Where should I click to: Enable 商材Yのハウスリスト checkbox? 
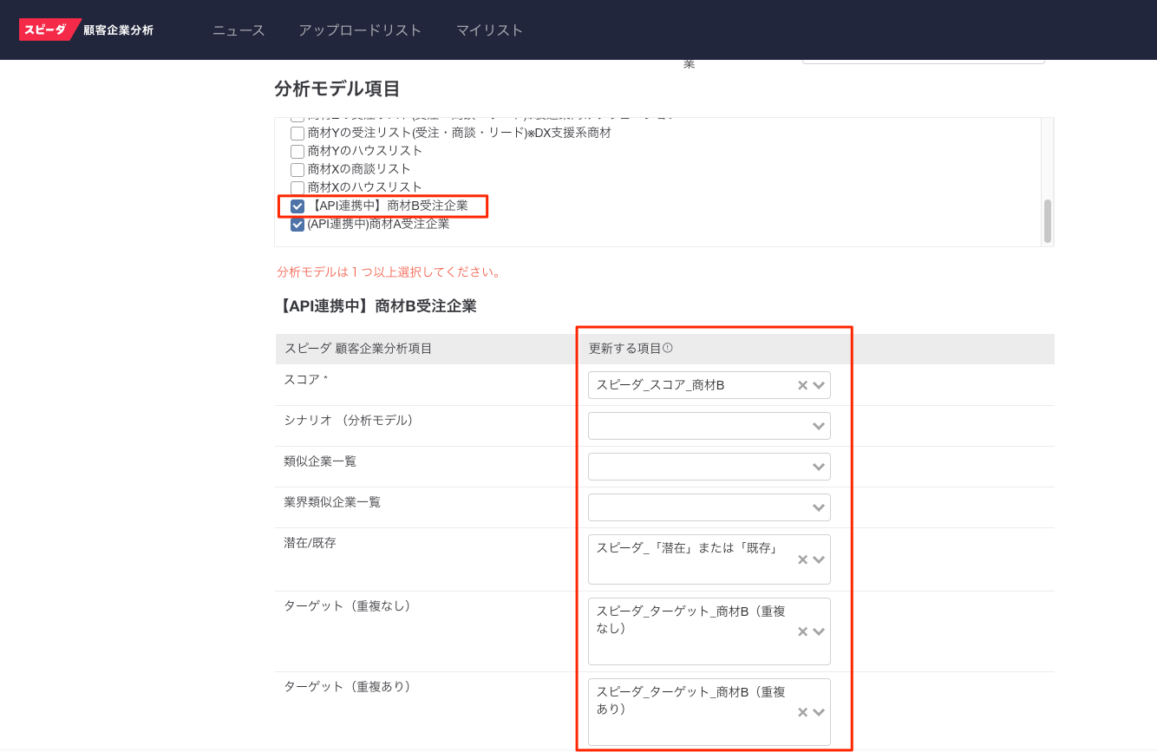click(297, 152)
